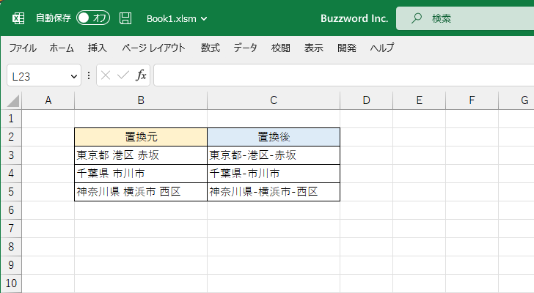534x293 pixels.
Task: Select row 3 header
Action: (x=11, y=155)
